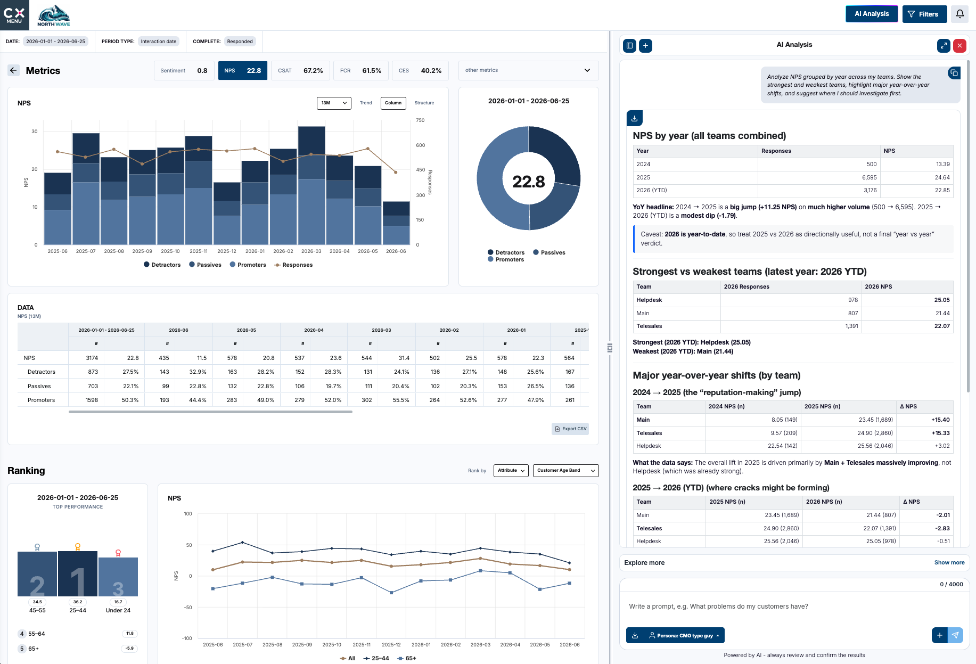
Task: Export the data table as CSV
Action: coord(570,429)
